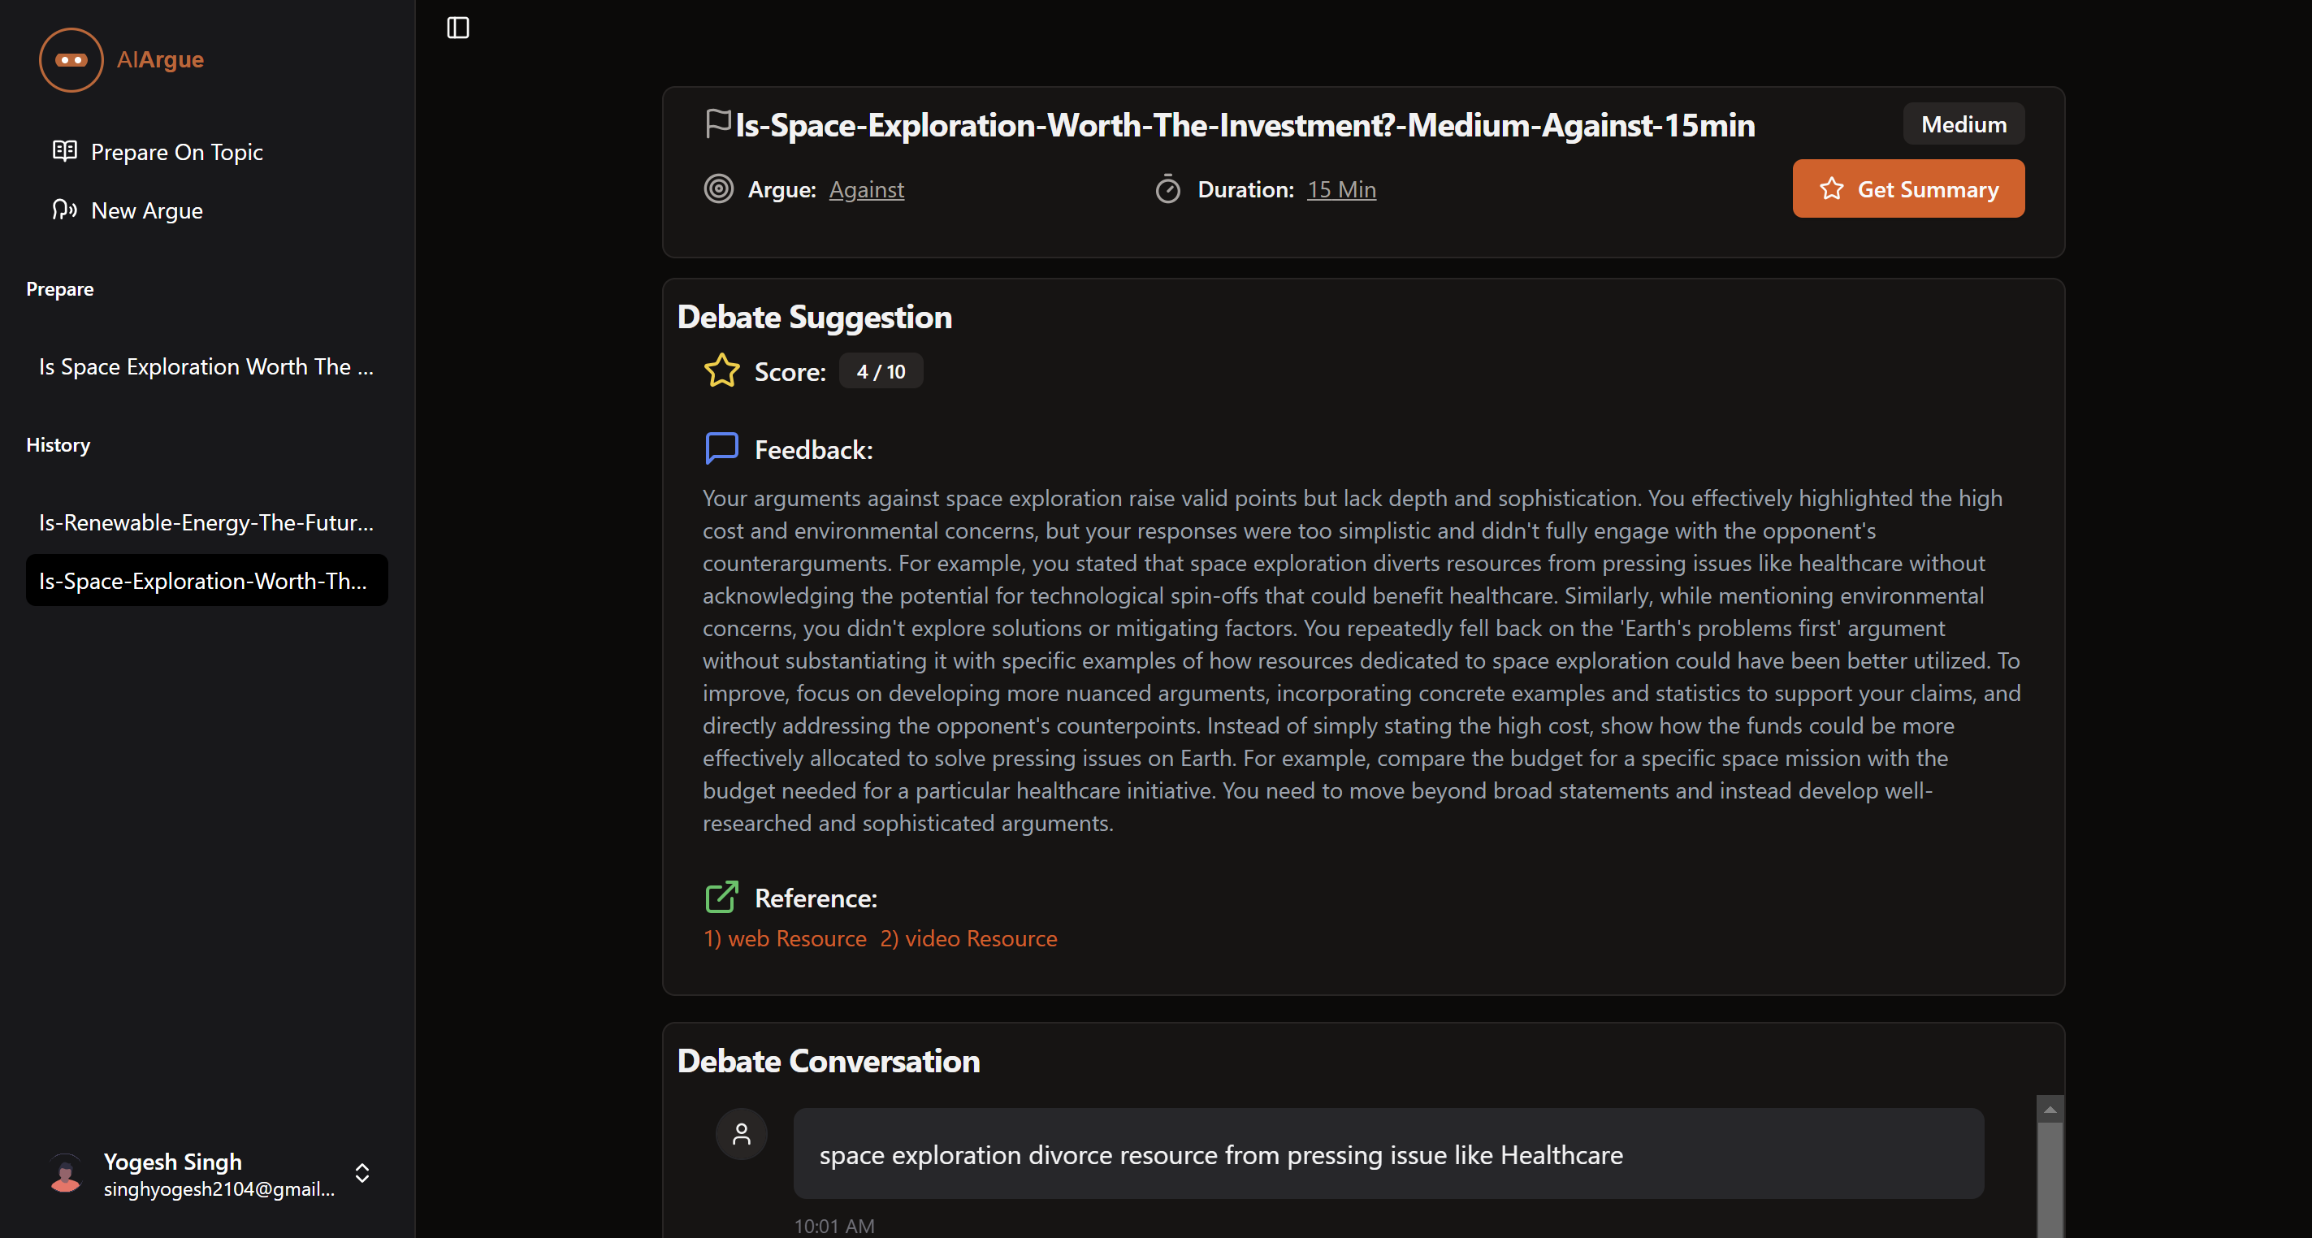2312x1238 pixels.
Task: Click the blue Feedback speech bubble icon
Action: [x=721, y=448]
